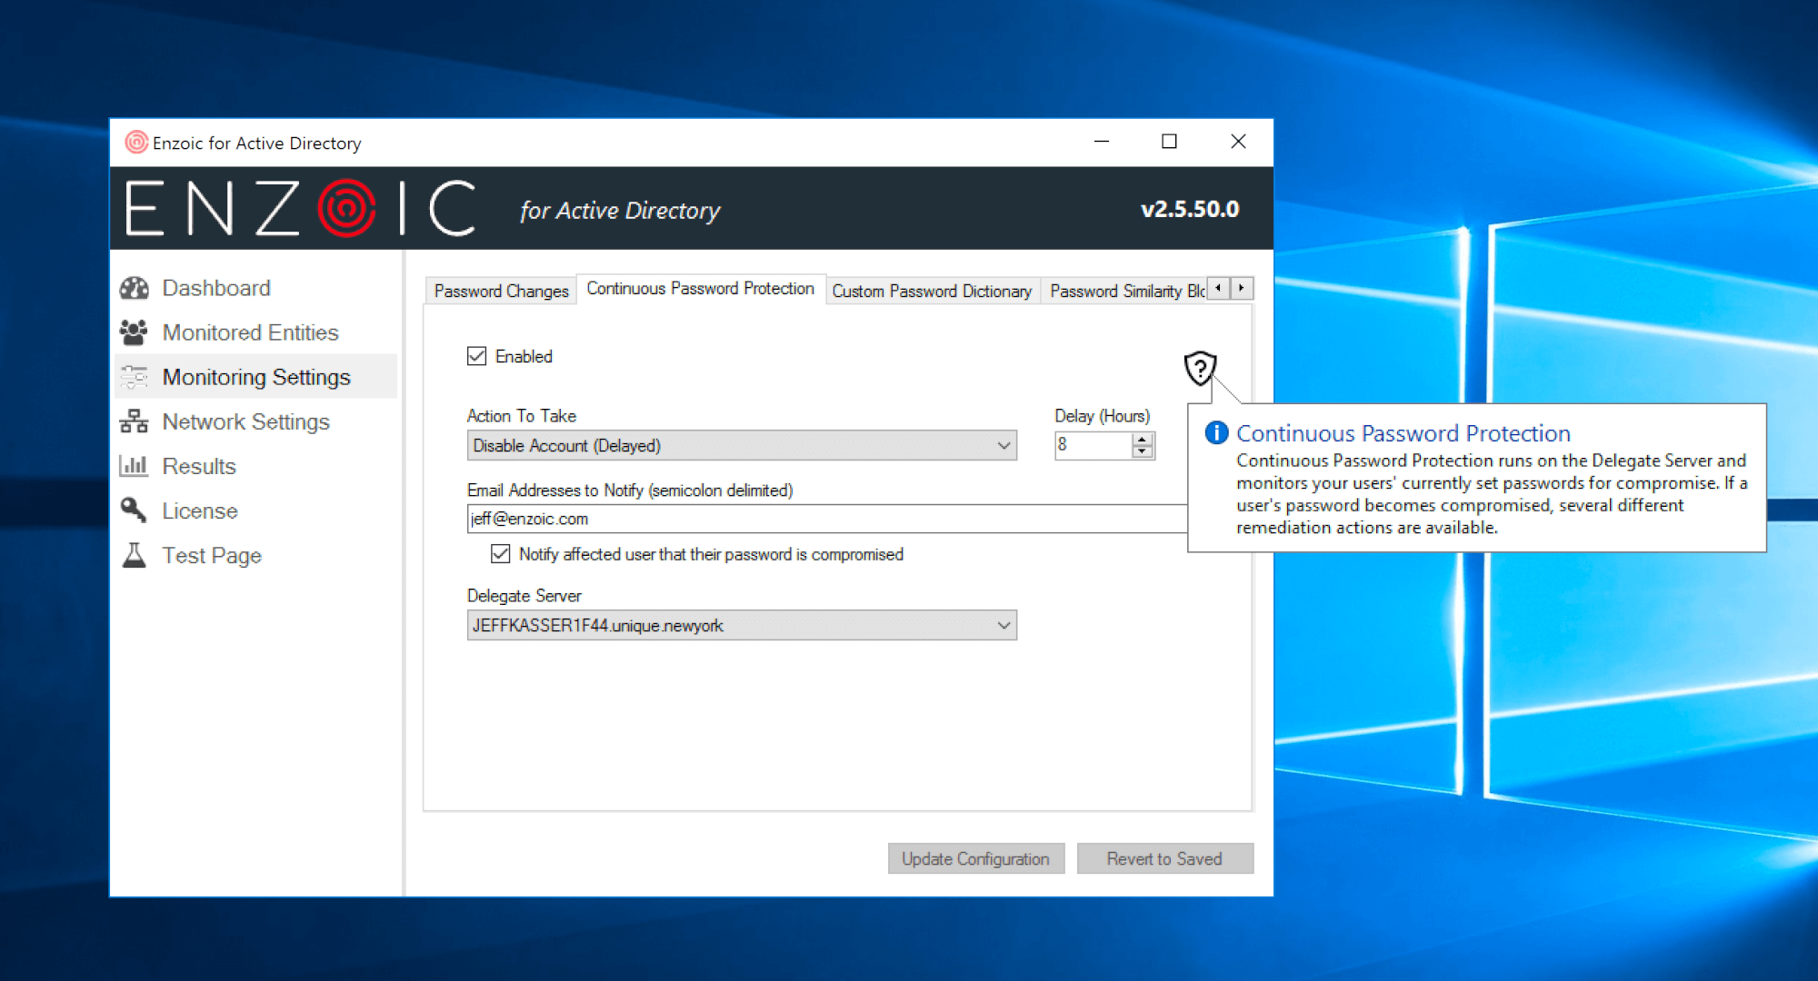Open Password Similarity Blocking tab
The height and width of the screenshot is (981, 1818).
tap(1125, 291)
